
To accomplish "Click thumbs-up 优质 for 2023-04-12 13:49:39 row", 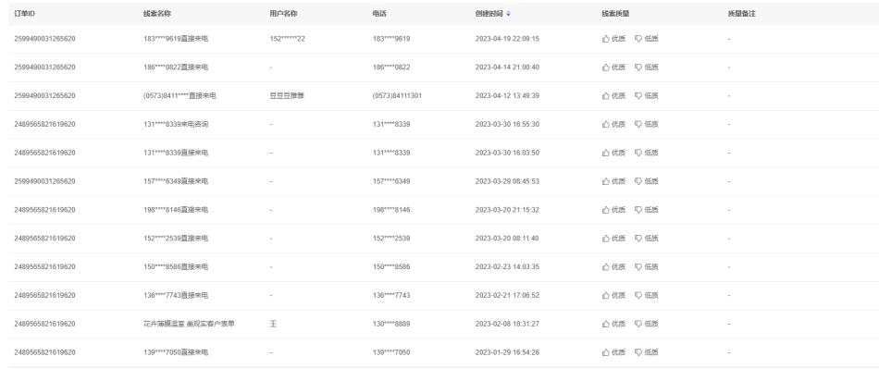I will [x=613, y=96].
